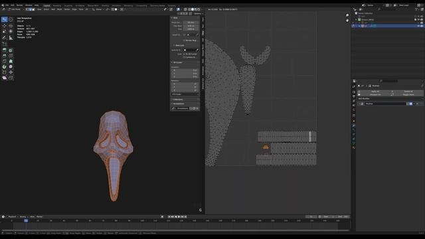Image resolution: width=425 pixels, height=239 pixels.
Task: Switch to the Shading workspace tab
Action: (x=105, y=5)
